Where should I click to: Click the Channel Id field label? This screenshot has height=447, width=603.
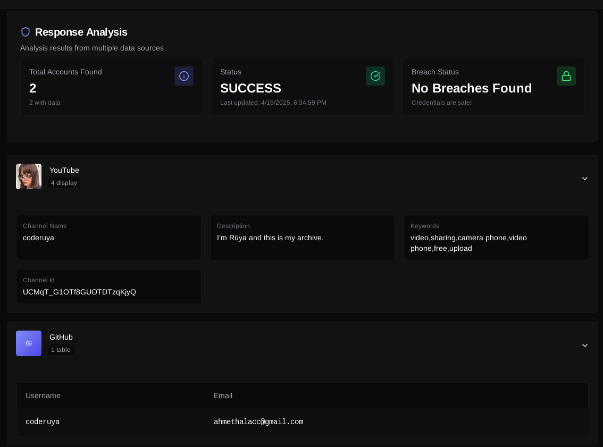point(39,280)
